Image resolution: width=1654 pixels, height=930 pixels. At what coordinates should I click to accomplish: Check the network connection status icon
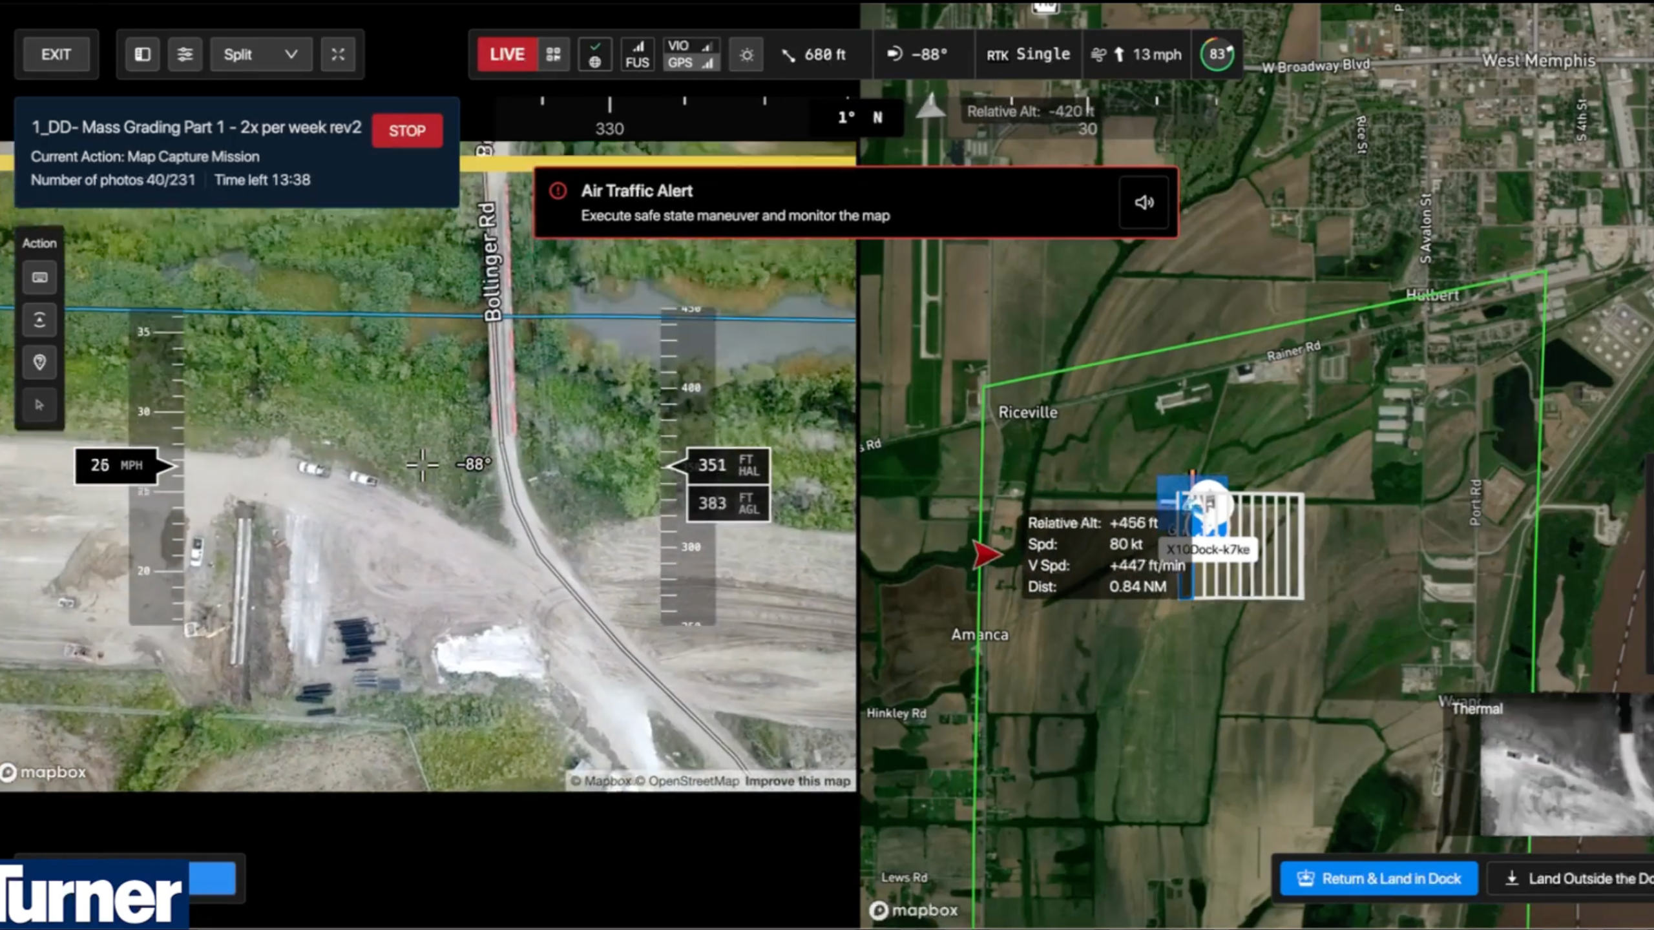pyautogui.click(x=595, y=54)
